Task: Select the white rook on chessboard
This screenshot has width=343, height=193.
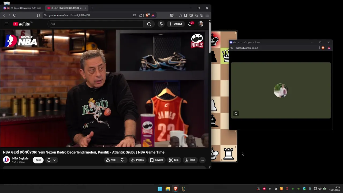Action: (x=229, y=154)
